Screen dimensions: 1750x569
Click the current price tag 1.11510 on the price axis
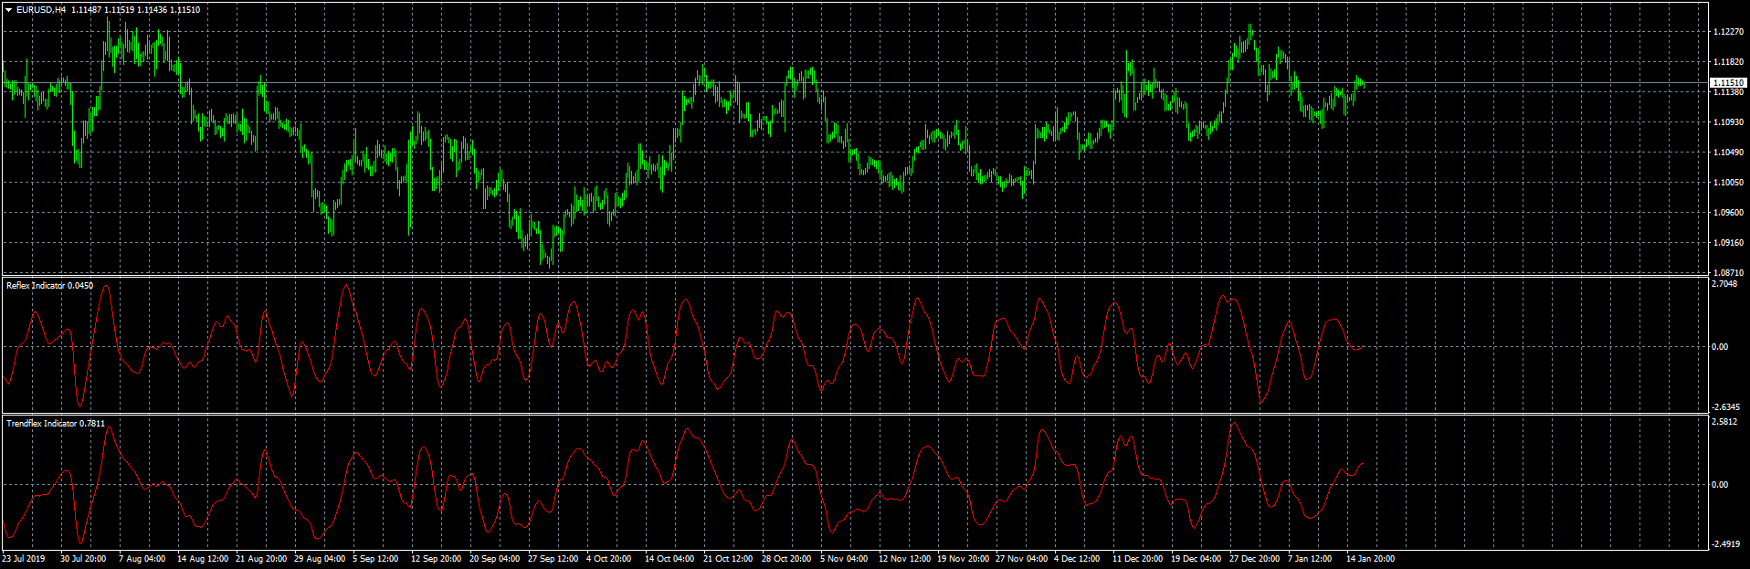pos(1728,83)
